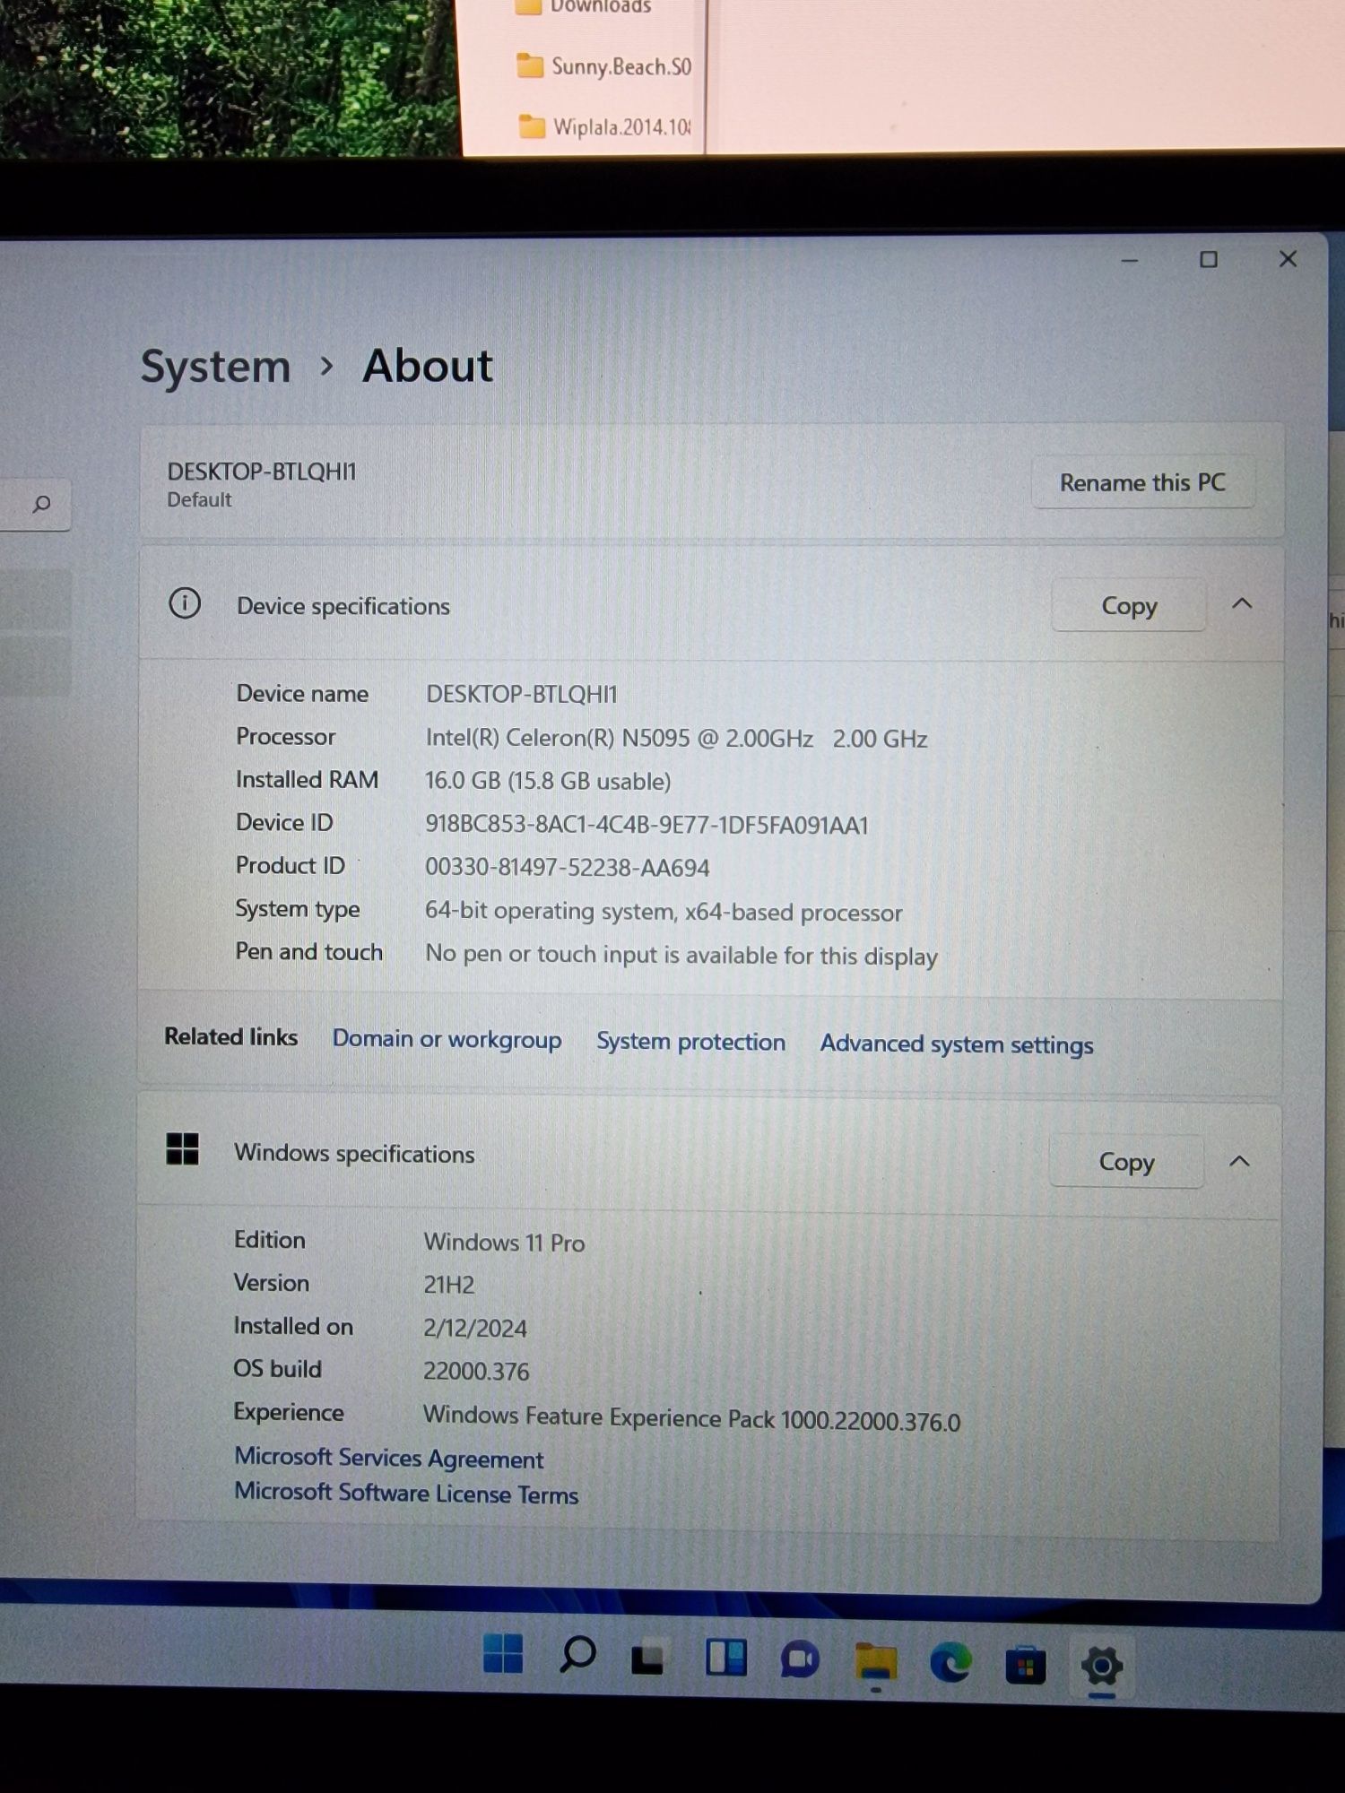
Task: Go back to System in the breadcrumb
Action: tap(215, 367)
